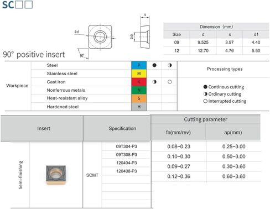Image resolution: width=270 pixels, height=209 pixels.
Task: Click the Ordinary cutting legend half circle
Action: pyautogui.click(x=205, y=94)
